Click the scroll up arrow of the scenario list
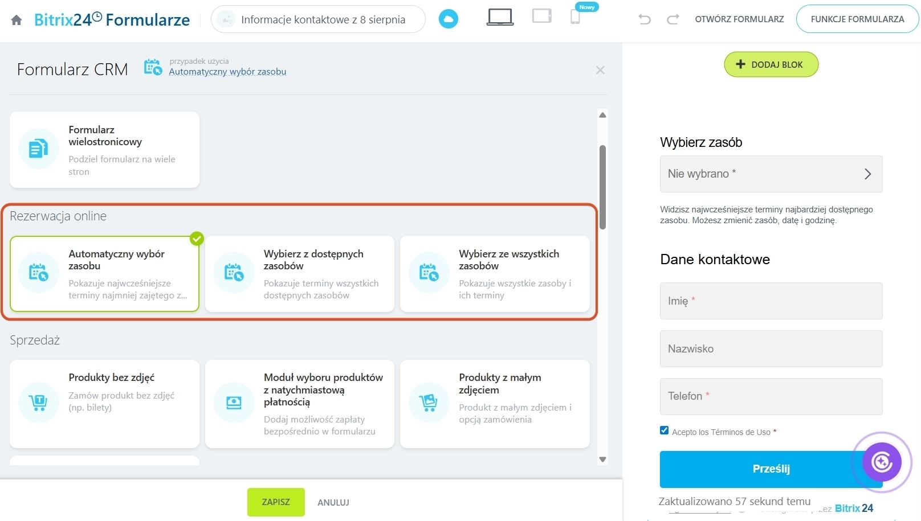 point(602,115)
